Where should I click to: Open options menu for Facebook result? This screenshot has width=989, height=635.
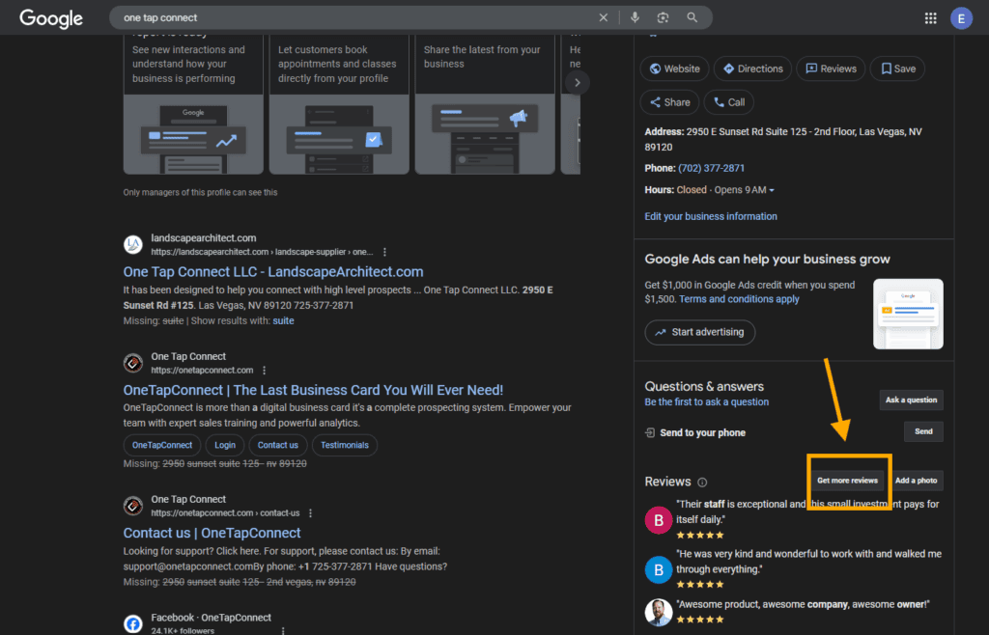click(283, 630)
